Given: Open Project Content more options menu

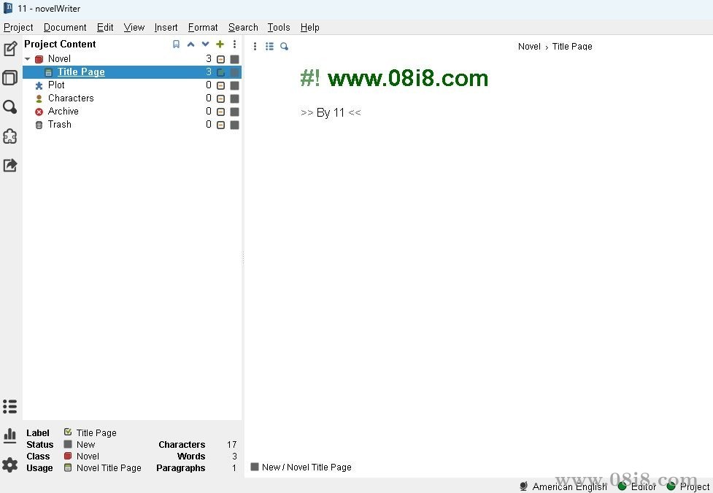Looking at the screenshot, I should click(x=235, y=44).
